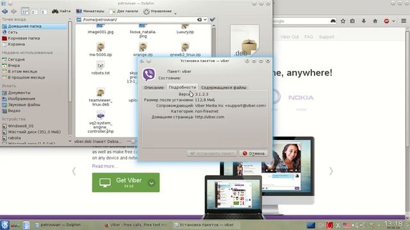This screenshot has width=410, height=230.
Task: Click the Отмена cancel button
Action: (254, 153)
